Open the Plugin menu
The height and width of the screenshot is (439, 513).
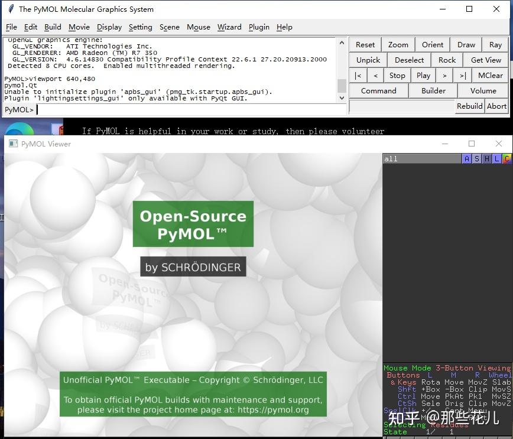point(259,27)
